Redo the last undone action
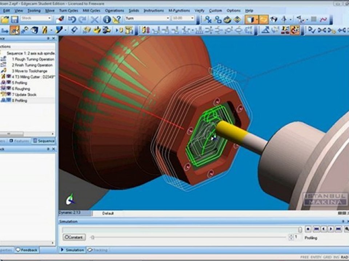 click(83, 20)
